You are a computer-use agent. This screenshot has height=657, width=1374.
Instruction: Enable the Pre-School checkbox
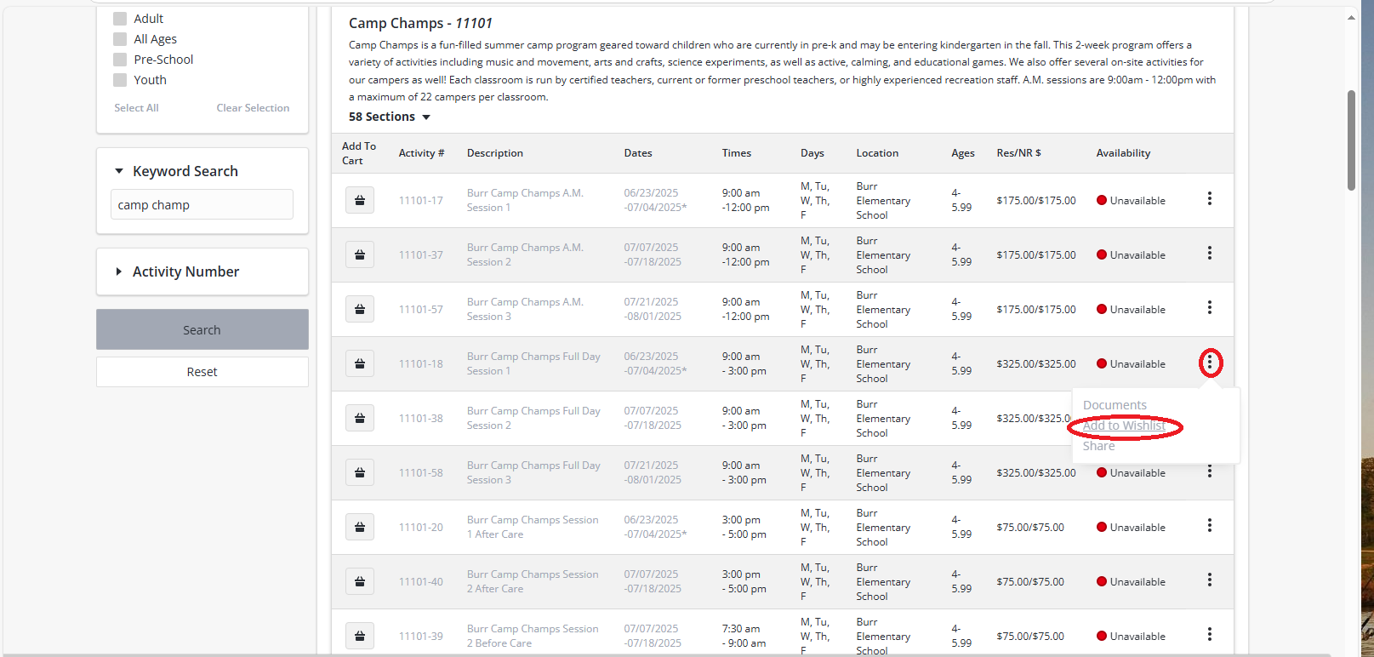click(x=121, y=60)
